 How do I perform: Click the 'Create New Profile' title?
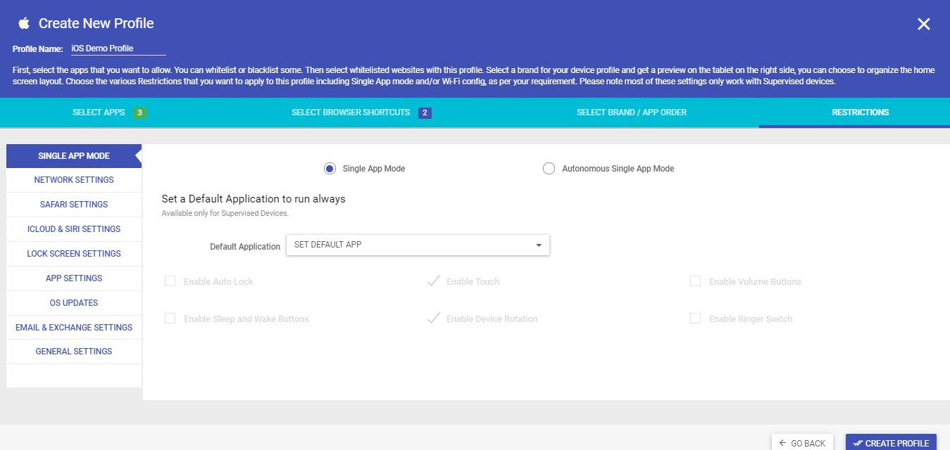[x=96, y=23]
